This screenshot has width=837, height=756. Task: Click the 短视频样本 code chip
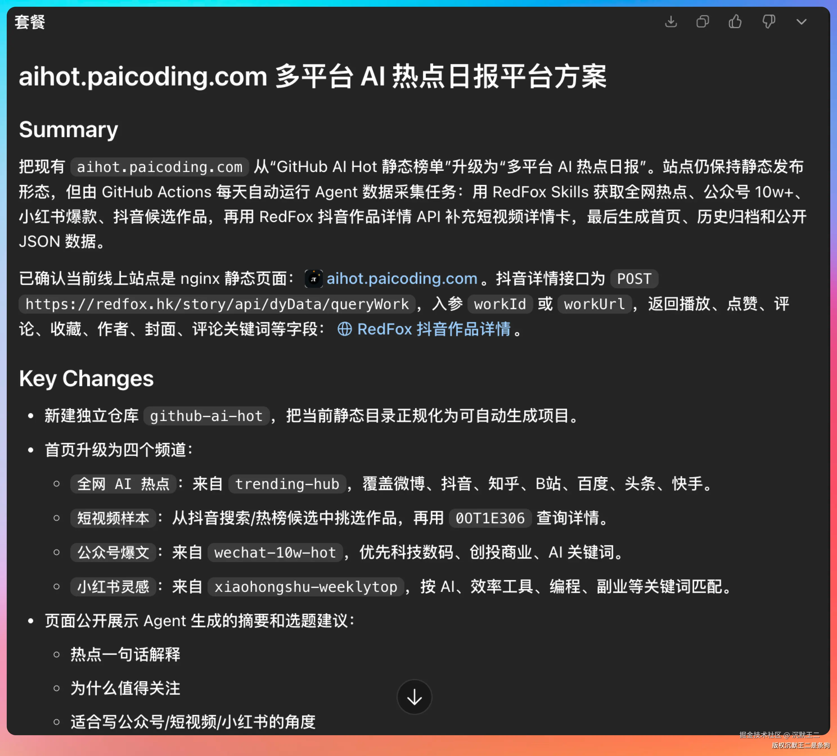pos(113,518)
